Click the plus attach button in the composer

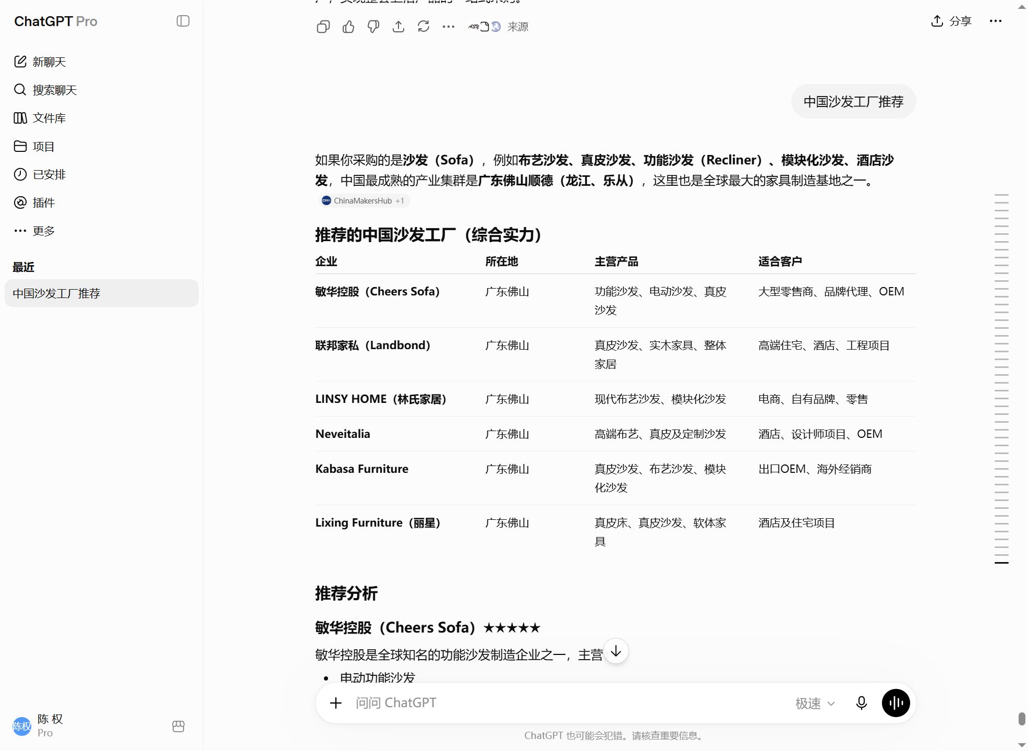click(336, 703)
